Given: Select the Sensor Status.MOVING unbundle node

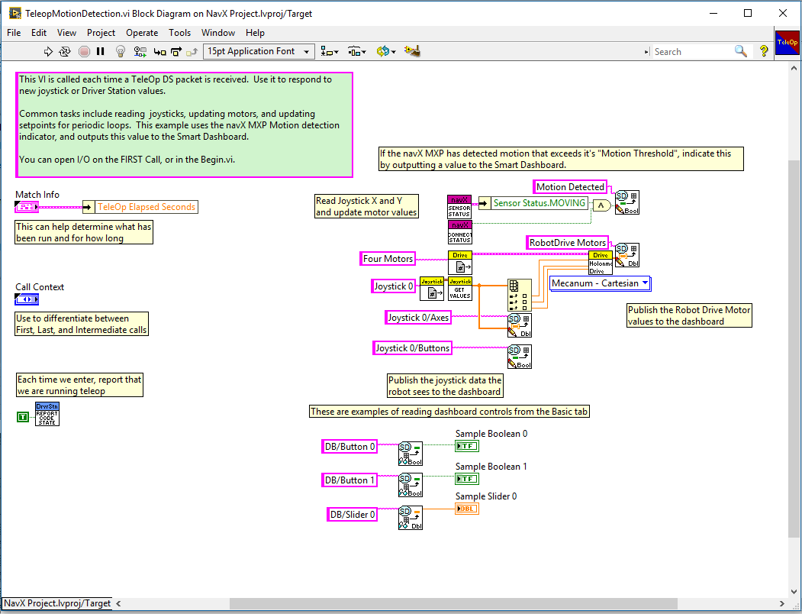Looking at the screenshot, I should coord(533,203).
